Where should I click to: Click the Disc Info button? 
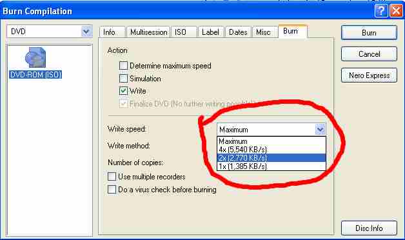coord(369,228)
